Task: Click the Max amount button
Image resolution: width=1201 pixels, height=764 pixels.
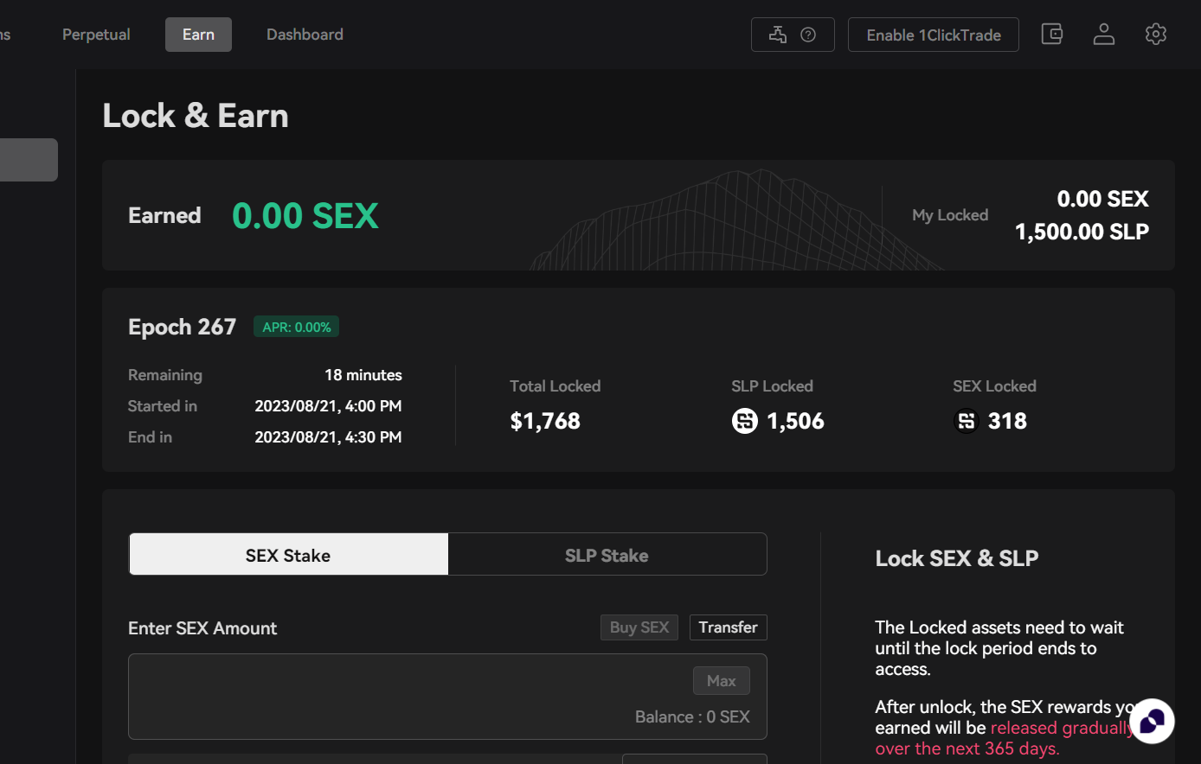Action: click(x=721, y=681)
